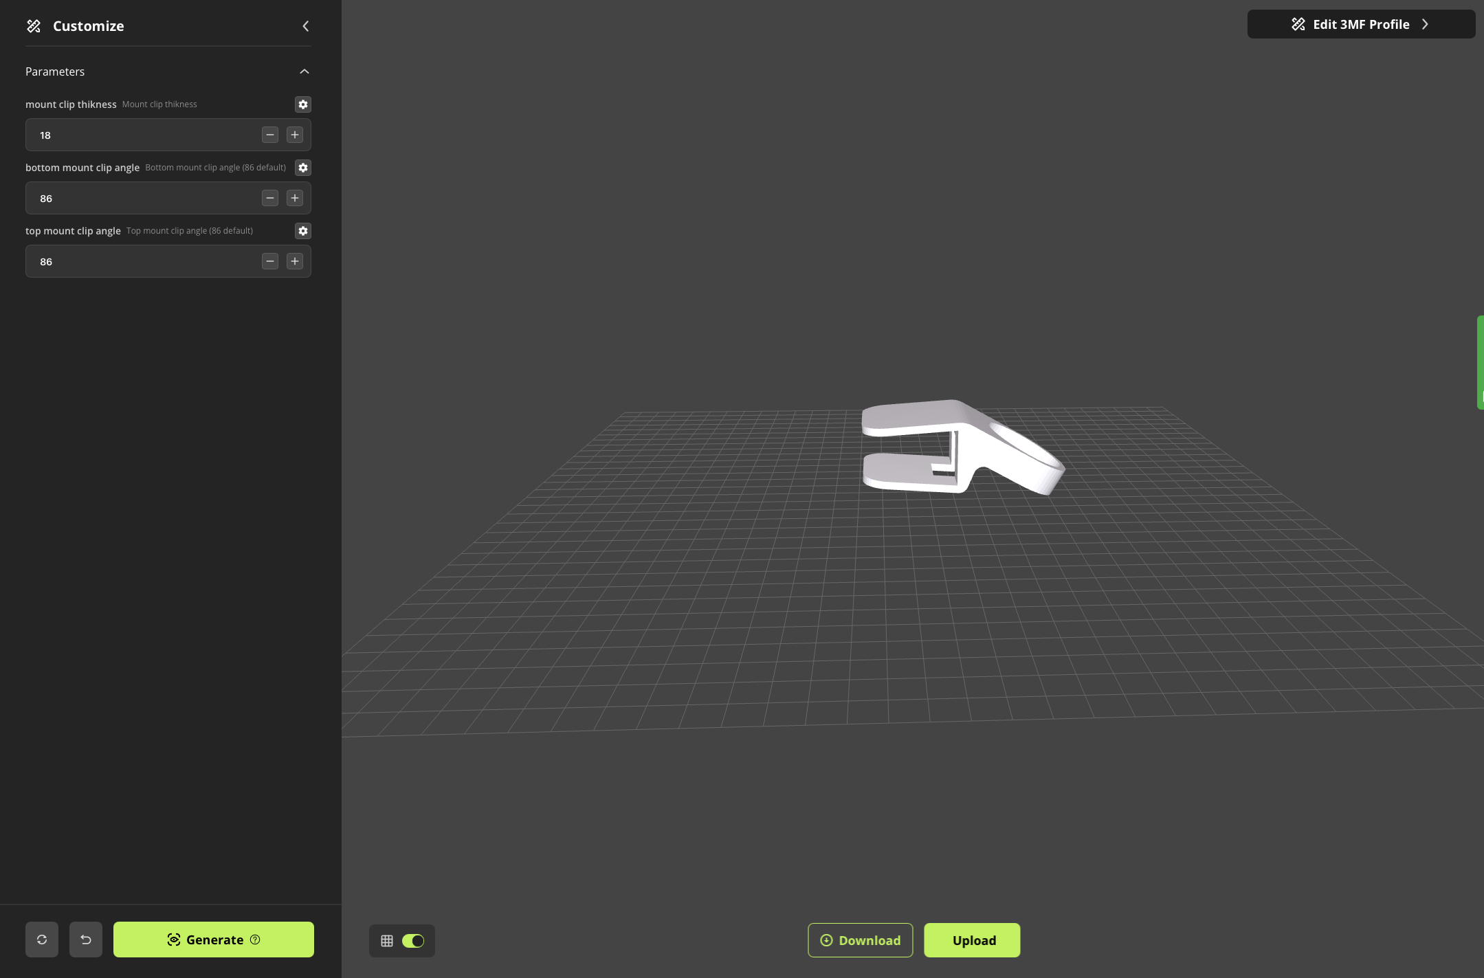Collapse the Parameters section
This screenshot has width=1484, height=978.
pyautogui.click(x=304, y=71)
